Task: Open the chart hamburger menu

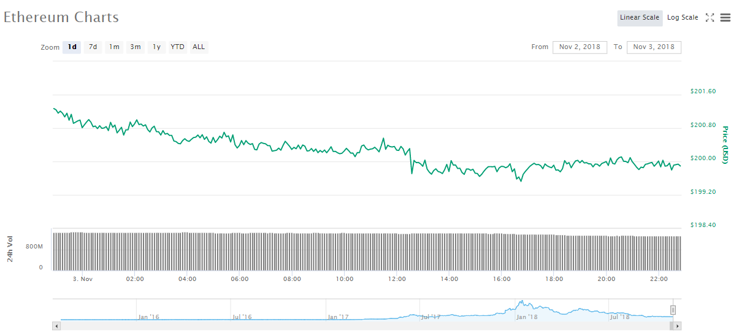Action: click(725, 18)
